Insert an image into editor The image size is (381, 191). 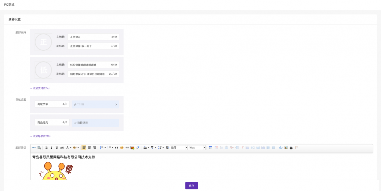coord(132,147)
